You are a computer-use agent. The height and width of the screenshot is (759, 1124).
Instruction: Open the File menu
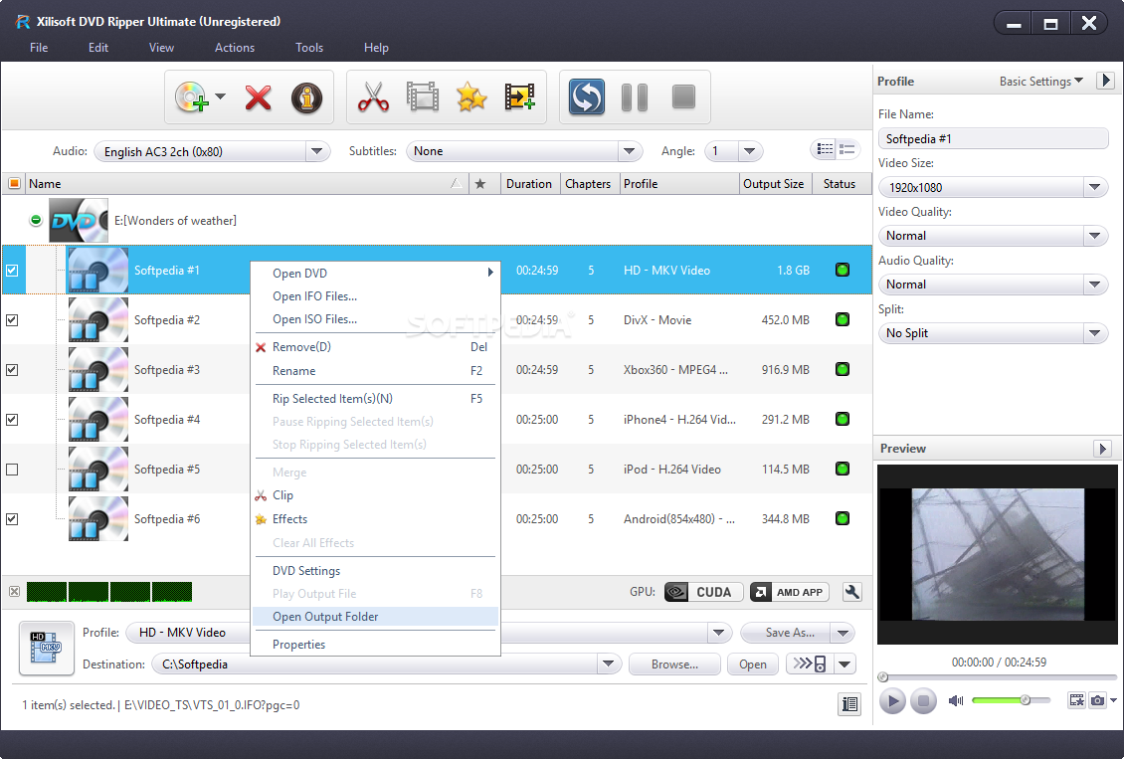click(39, 48)
